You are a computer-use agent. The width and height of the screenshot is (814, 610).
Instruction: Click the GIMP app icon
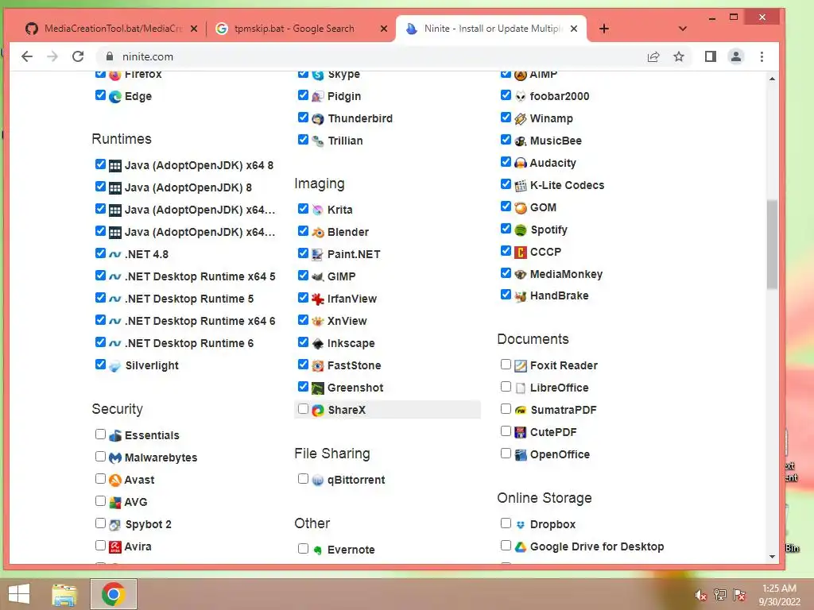pyautogui.click(x=318, y=277)
